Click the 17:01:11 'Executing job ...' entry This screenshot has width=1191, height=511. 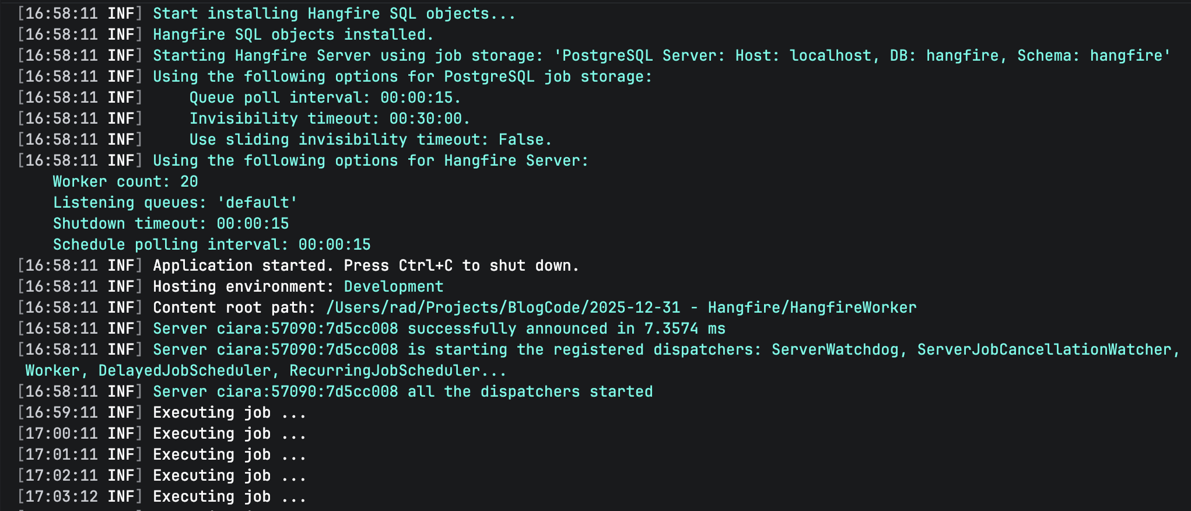tap(229, 454)
